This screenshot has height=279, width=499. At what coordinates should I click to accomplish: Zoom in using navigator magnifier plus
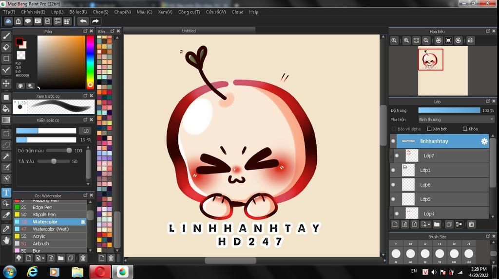click(406, 40)
